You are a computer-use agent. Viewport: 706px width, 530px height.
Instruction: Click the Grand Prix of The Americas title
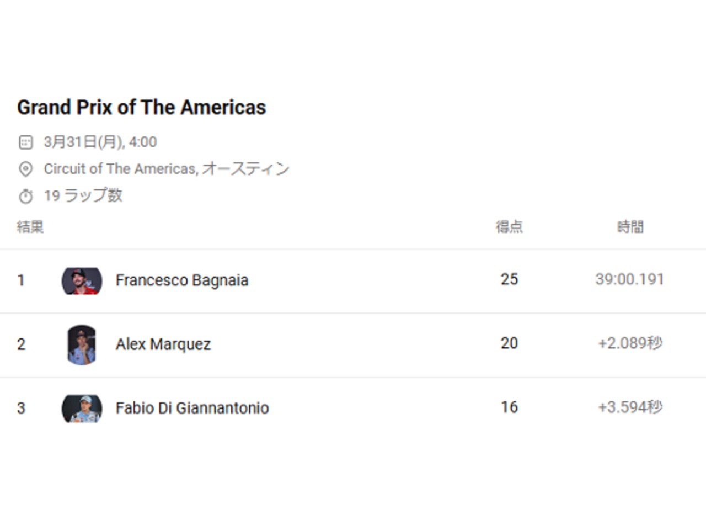tap(141, 107)
